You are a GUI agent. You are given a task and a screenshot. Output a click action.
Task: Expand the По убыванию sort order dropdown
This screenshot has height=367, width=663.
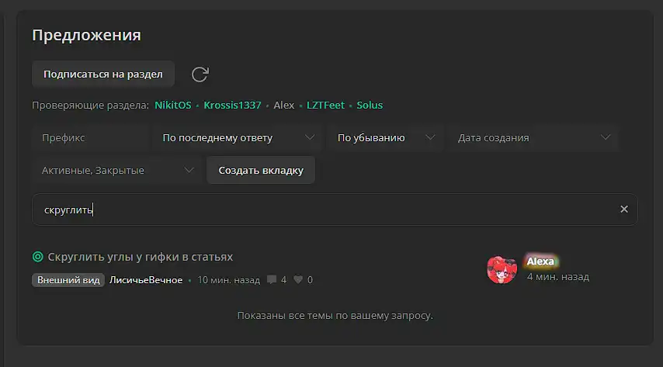[x=385, y=138]
